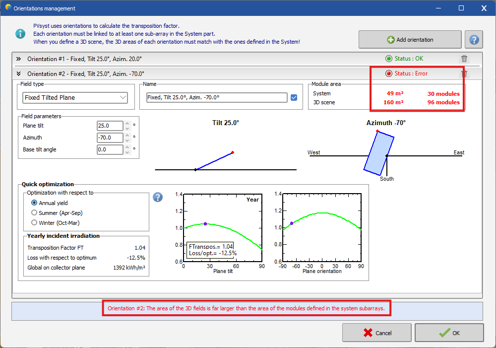Toggle the checkbox next to Name field
This screenshot has height=348, width=496.
[x=294, y=97]
